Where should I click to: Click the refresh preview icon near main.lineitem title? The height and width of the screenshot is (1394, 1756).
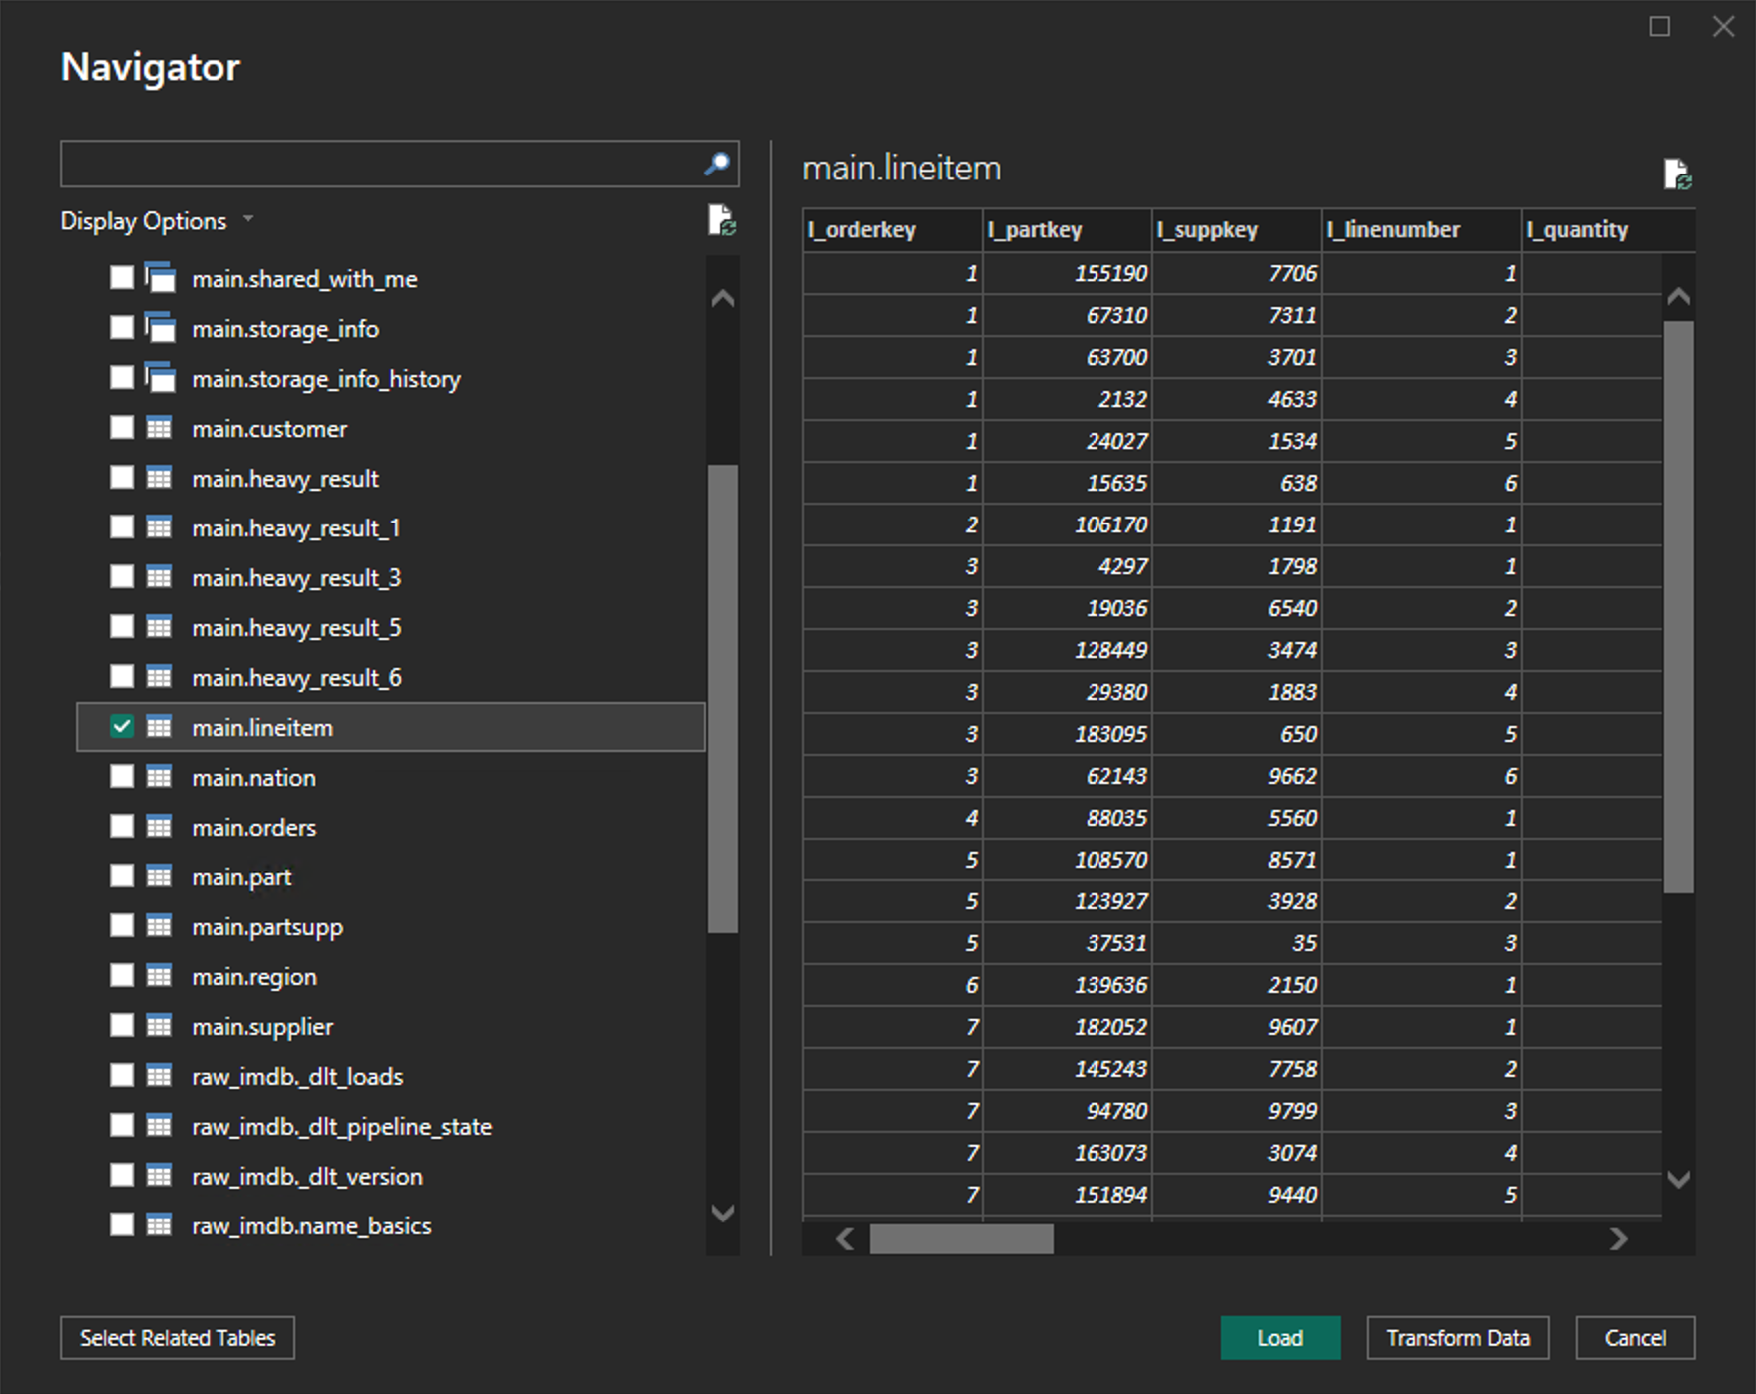point(1677,174)
